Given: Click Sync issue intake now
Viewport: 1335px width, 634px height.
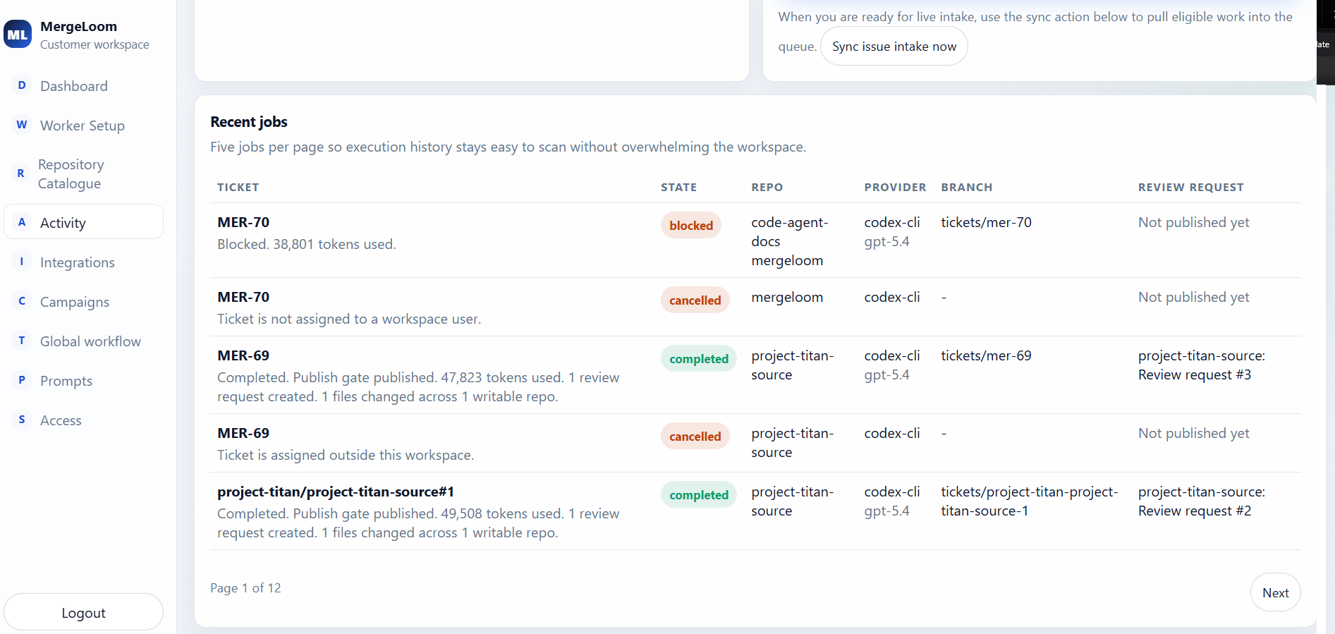Looking at the screenshot, I should [x=894, y=47].
